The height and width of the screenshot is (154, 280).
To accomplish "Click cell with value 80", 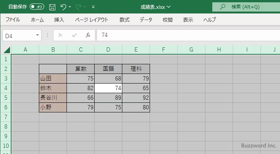I will [136, 107].
